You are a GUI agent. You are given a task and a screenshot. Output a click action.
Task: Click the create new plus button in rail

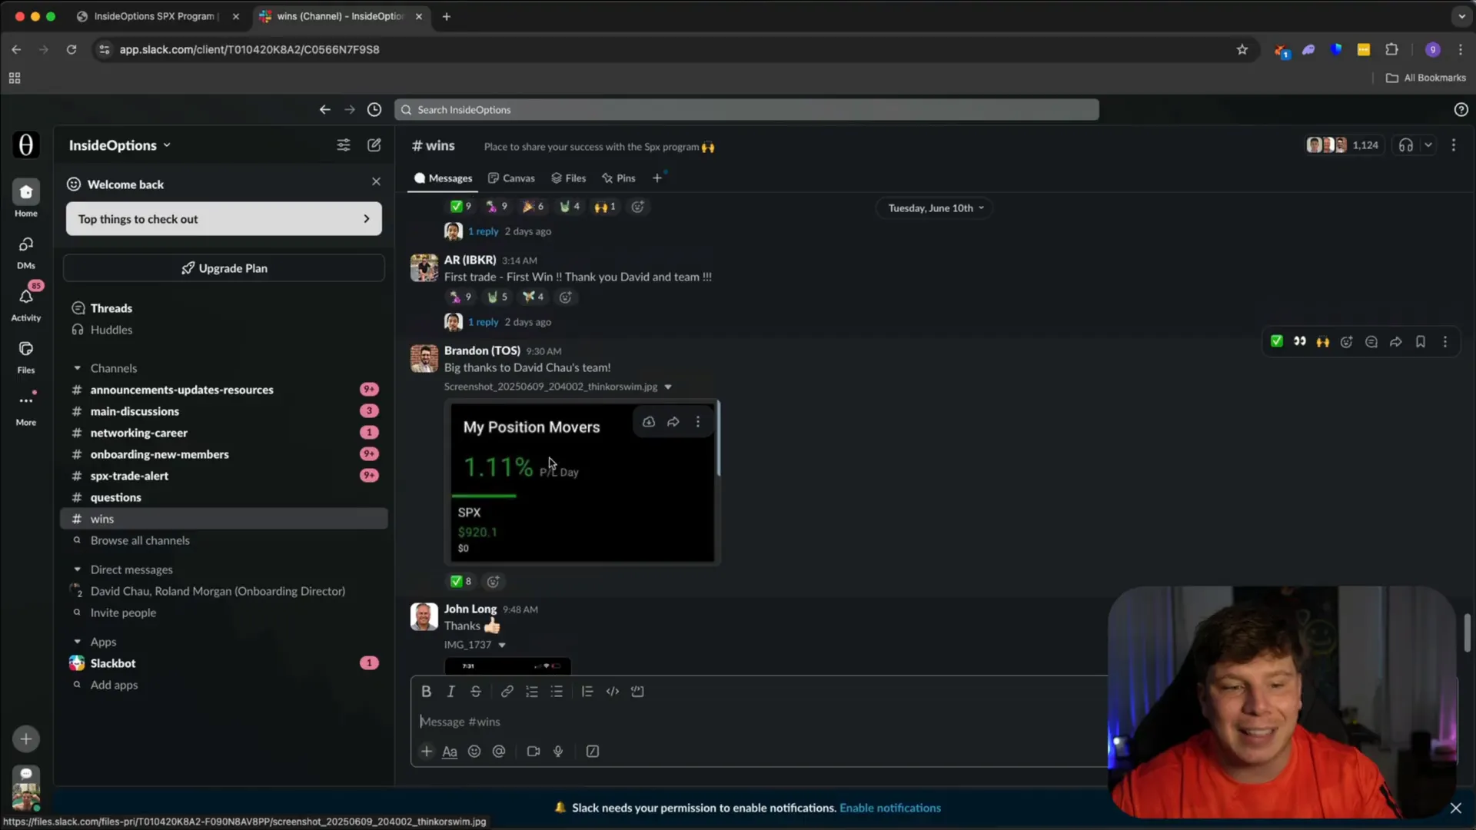click(26, 739)
